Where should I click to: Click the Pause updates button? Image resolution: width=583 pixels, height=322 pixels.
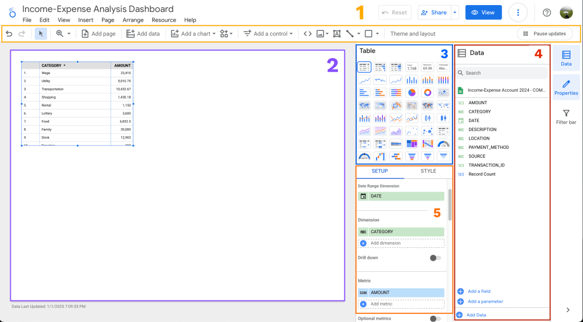(545, 34)
